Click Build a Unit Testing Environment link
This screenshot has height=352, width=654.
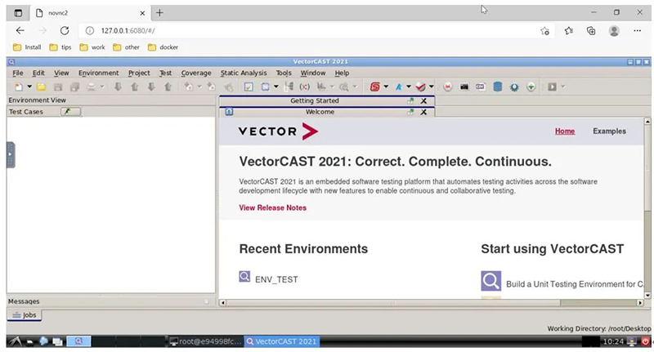point(575,284)
